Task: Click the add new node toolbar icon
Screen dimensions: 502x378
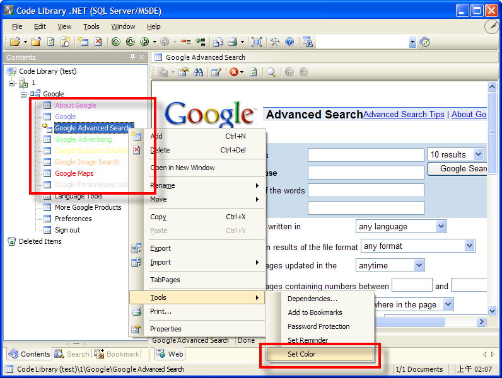Action: [x=83, y=42]
